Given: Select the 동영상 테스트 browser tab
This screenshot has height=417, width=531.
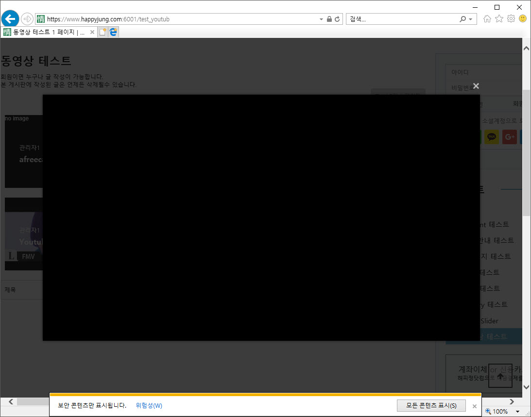Looking at the screenshot, I should (x=44, y=32).
